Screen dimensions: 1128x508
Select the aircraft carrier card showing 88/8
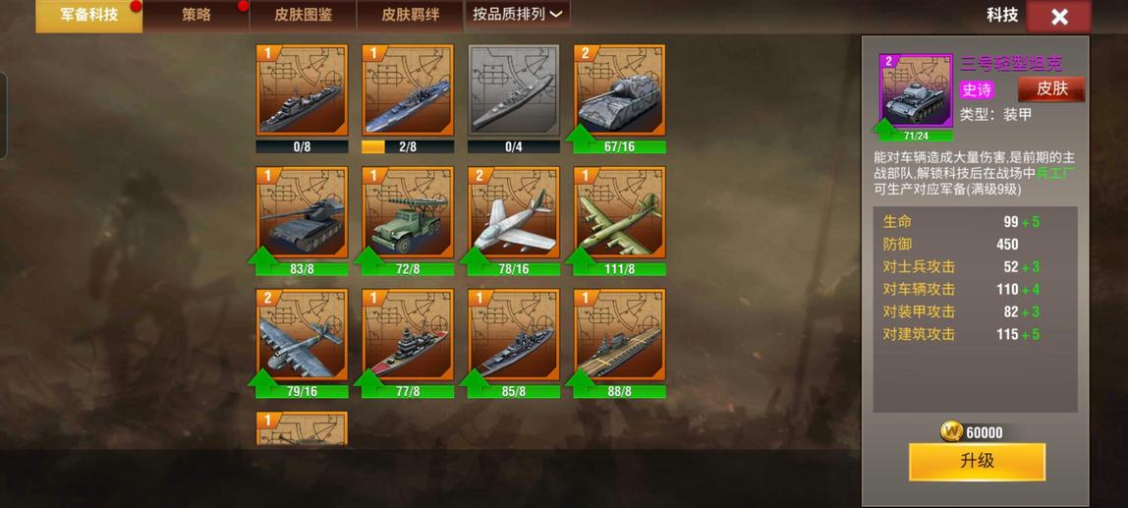[619, 335]
